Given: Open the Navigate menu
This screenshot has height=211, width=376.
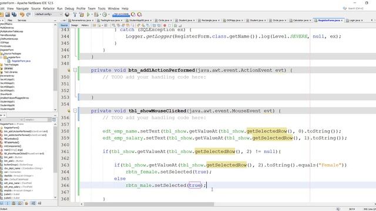Looking at the screenshot, I should (x=22, y=8).
